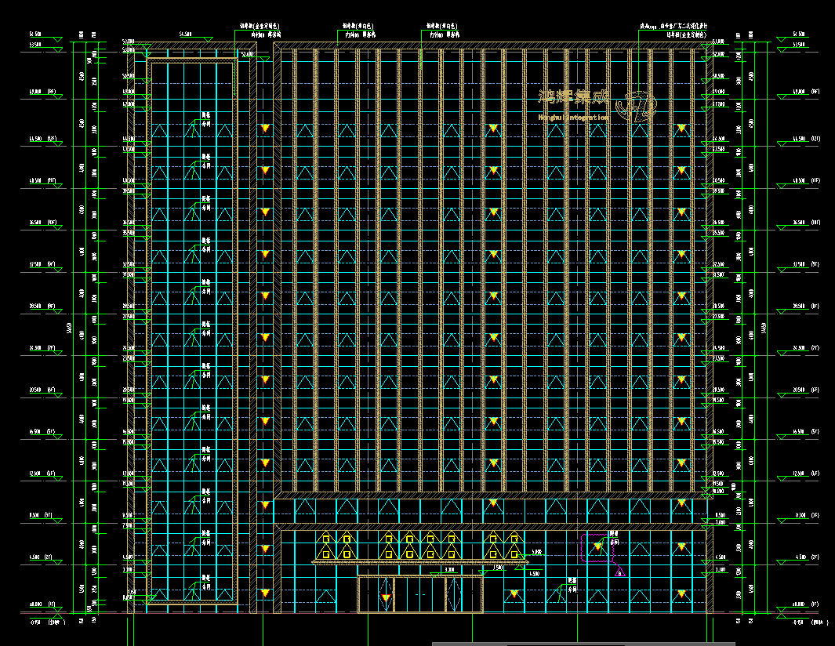Select the -0.950 elevation label at bottom left
Image resolution: width=835 pixels, height=646 pixels.
[35, 622]
